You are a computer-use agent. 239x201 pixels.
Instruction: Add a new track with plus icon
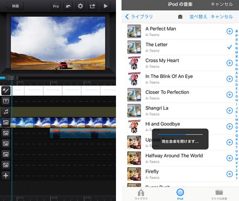6,176
